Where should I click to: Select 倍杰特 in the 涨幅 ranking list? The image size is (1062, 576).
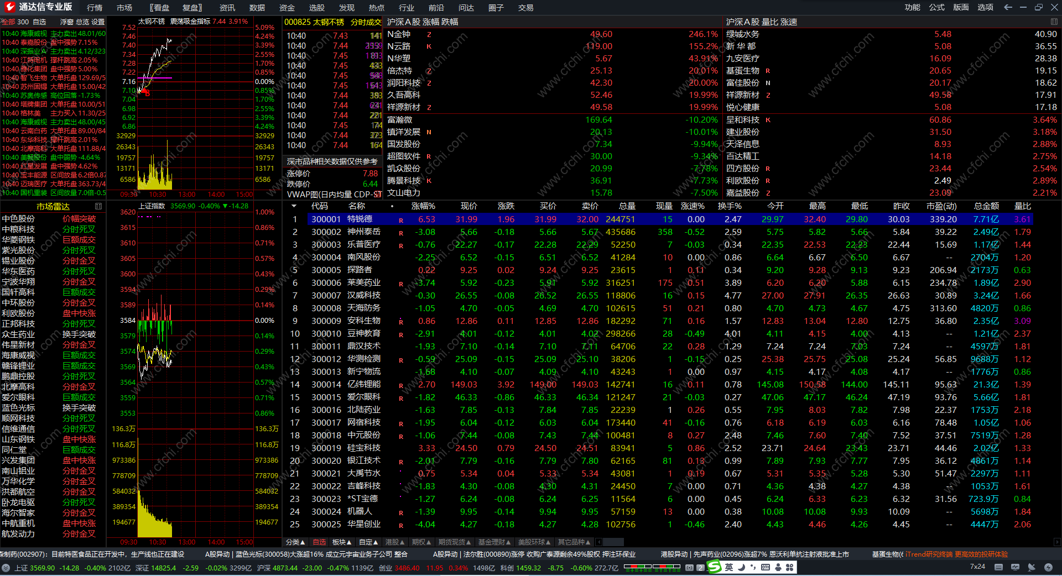[x=400, y=71]
